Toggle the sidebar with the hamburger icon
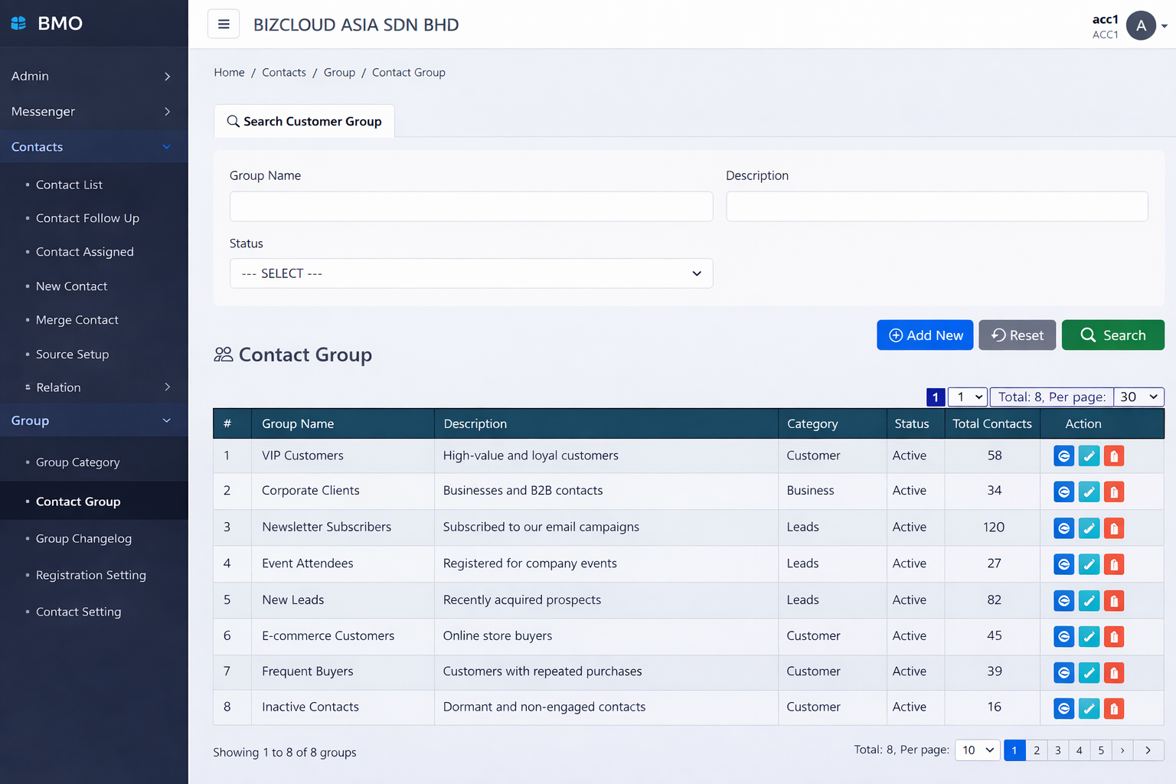This screenshot has width=1176, height=784. pos(224,24)
